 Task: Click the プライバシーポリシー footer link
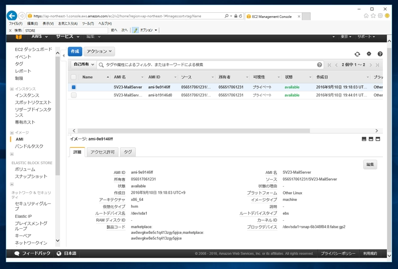click(x=338, y=253)
